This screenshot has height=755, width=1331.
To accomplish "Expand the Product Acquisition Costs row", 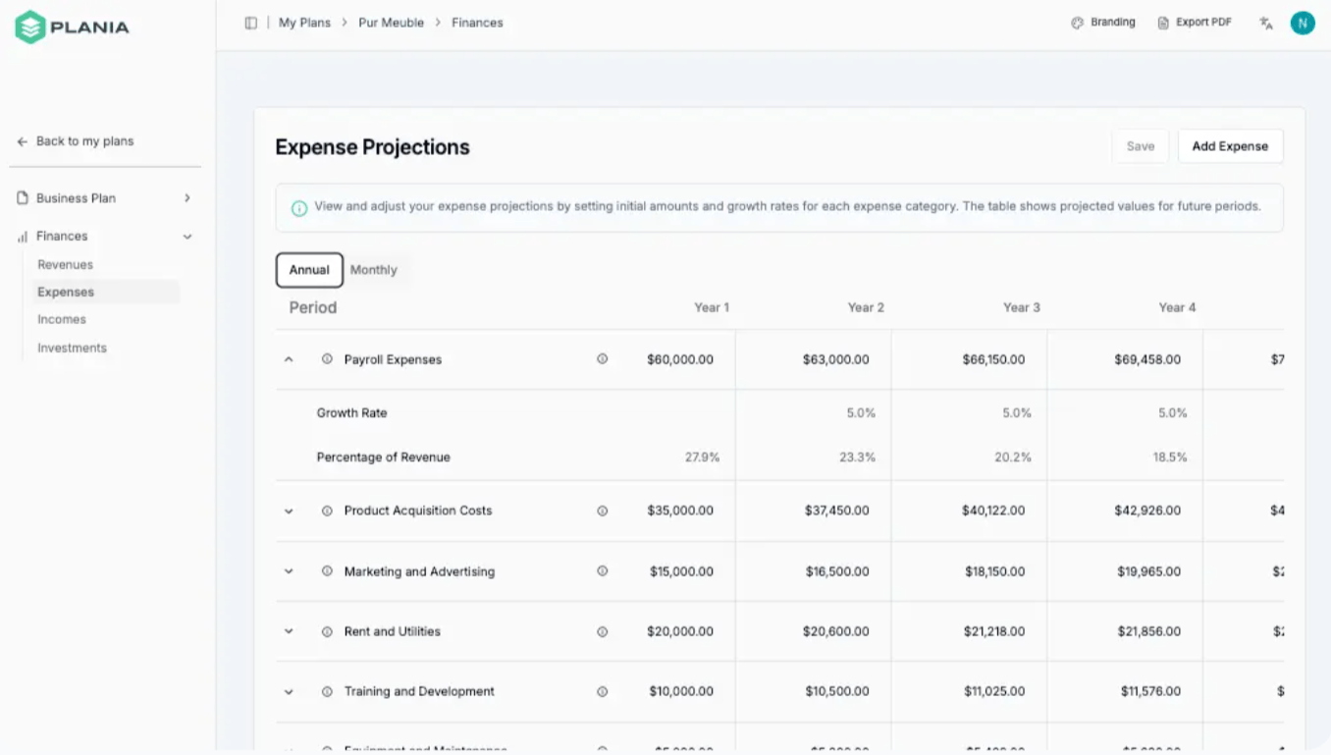I will (289, 512).
